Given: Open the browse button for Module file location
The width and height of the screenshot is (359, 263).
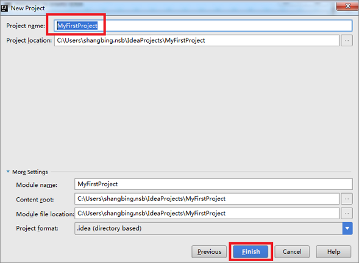Looking at the screenshot, I should [x=347, y=213].
